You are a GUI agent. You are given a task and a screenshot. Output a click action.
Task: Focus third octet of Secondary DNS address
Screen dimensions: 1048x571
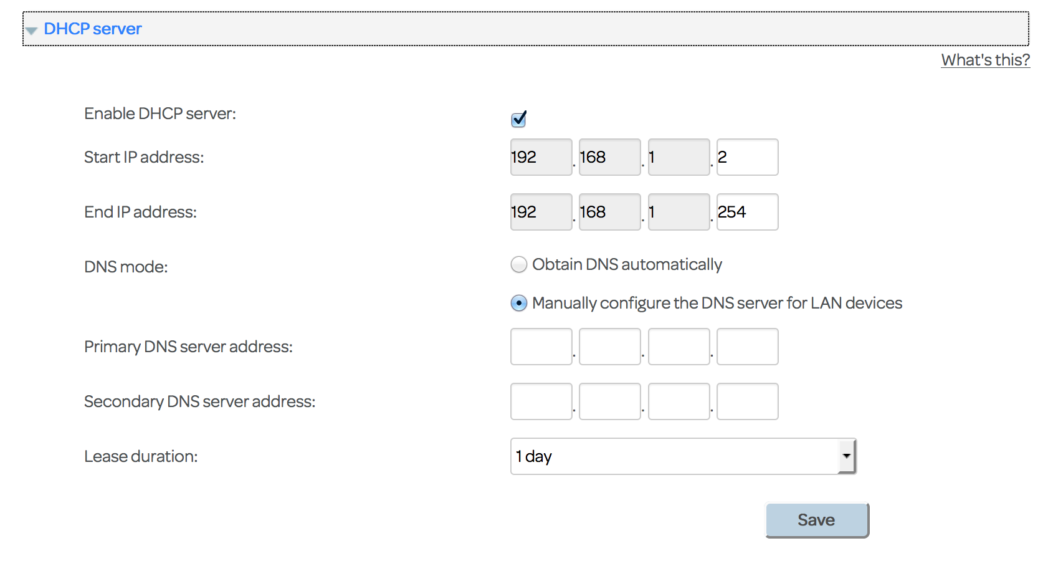(679, 401)
